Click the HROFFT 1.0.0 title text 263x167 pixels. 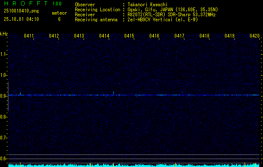(x=33, y=3)
